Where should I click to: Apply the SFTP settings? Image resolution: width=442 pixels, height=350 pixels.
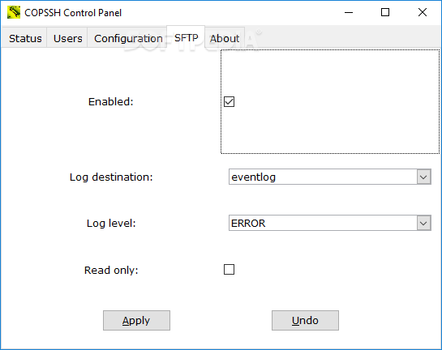pos(136,321)
